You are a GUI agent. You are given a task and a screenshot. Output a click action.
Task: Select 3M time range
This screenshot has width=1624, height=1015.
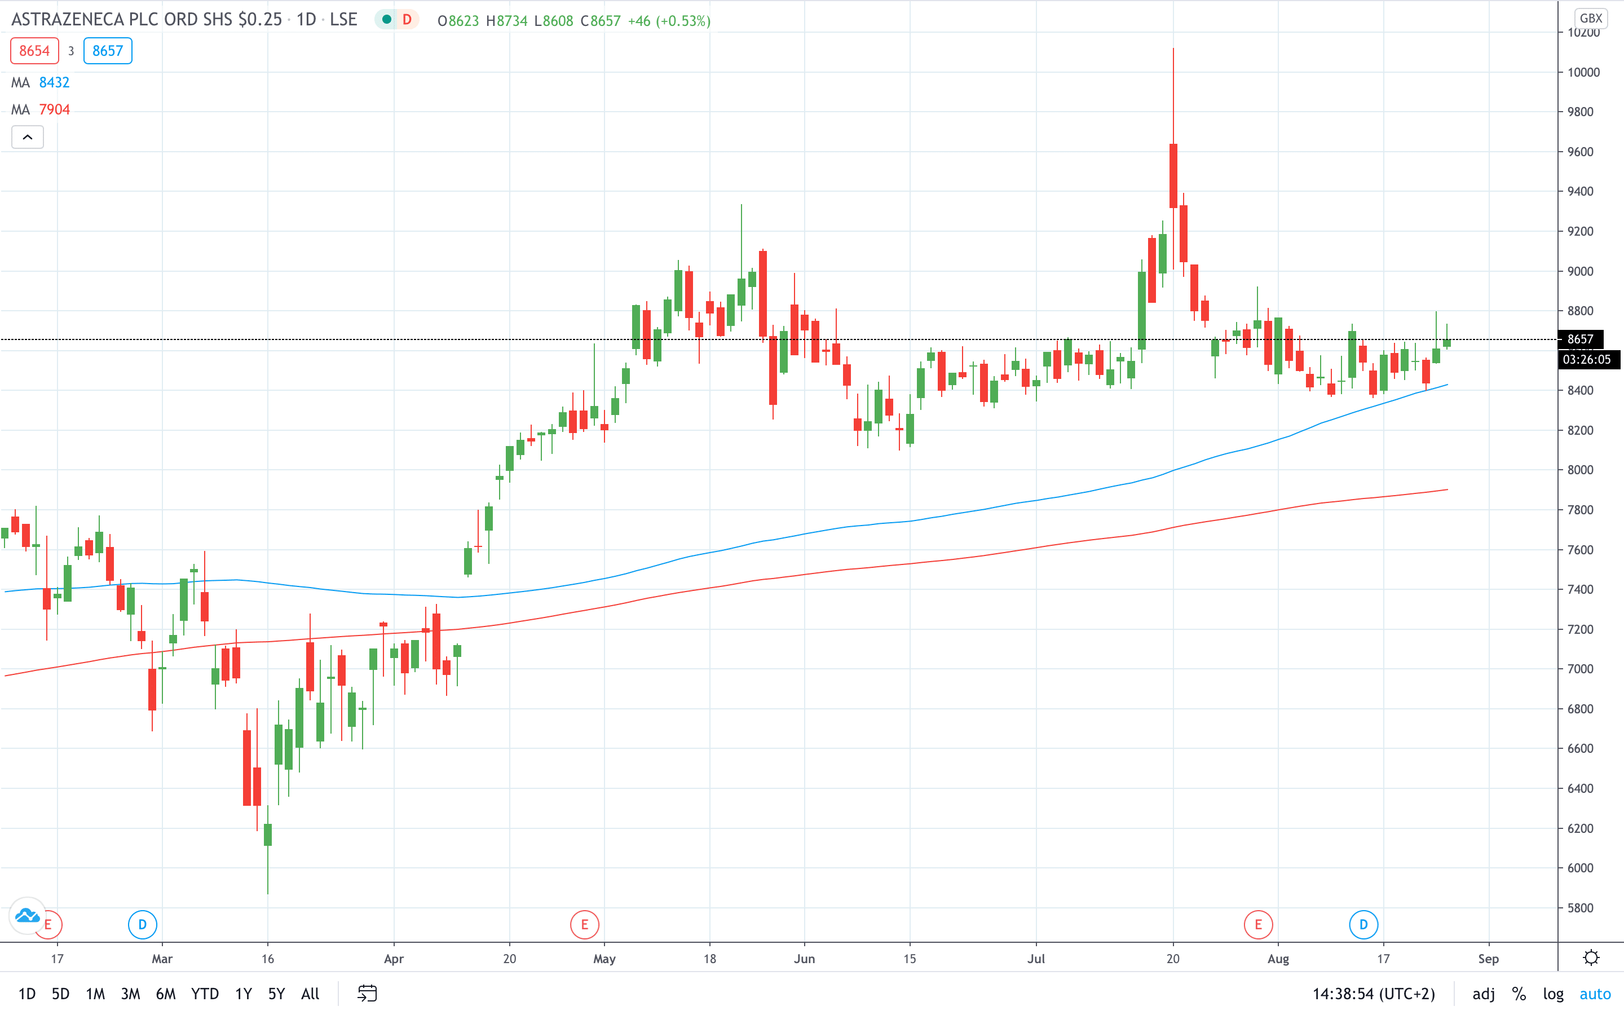click(x=130, y=994)
